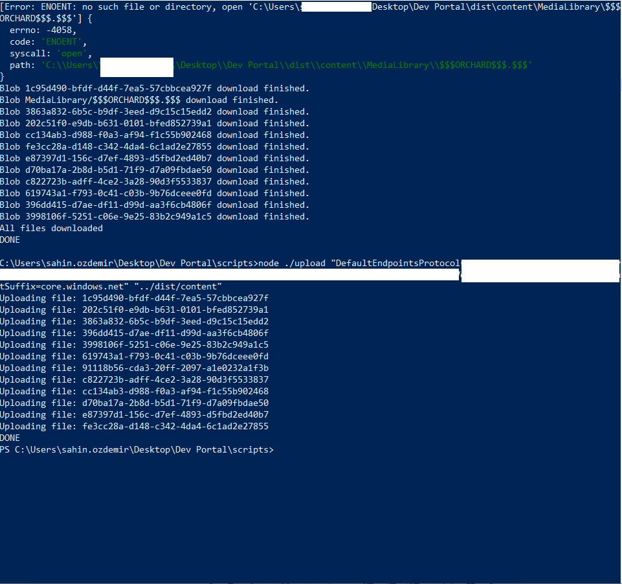Click the final DONE message
The height and width of the screenshot is (584, 622).
point(10,438)
